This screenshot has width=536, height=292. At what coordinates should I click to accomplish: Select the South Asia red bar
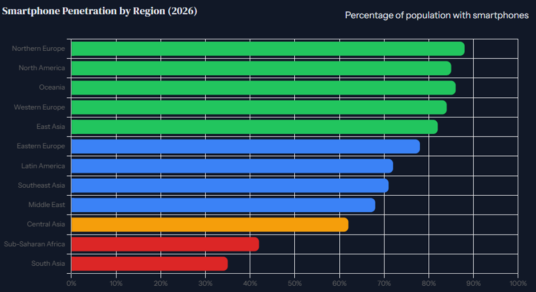149,264
